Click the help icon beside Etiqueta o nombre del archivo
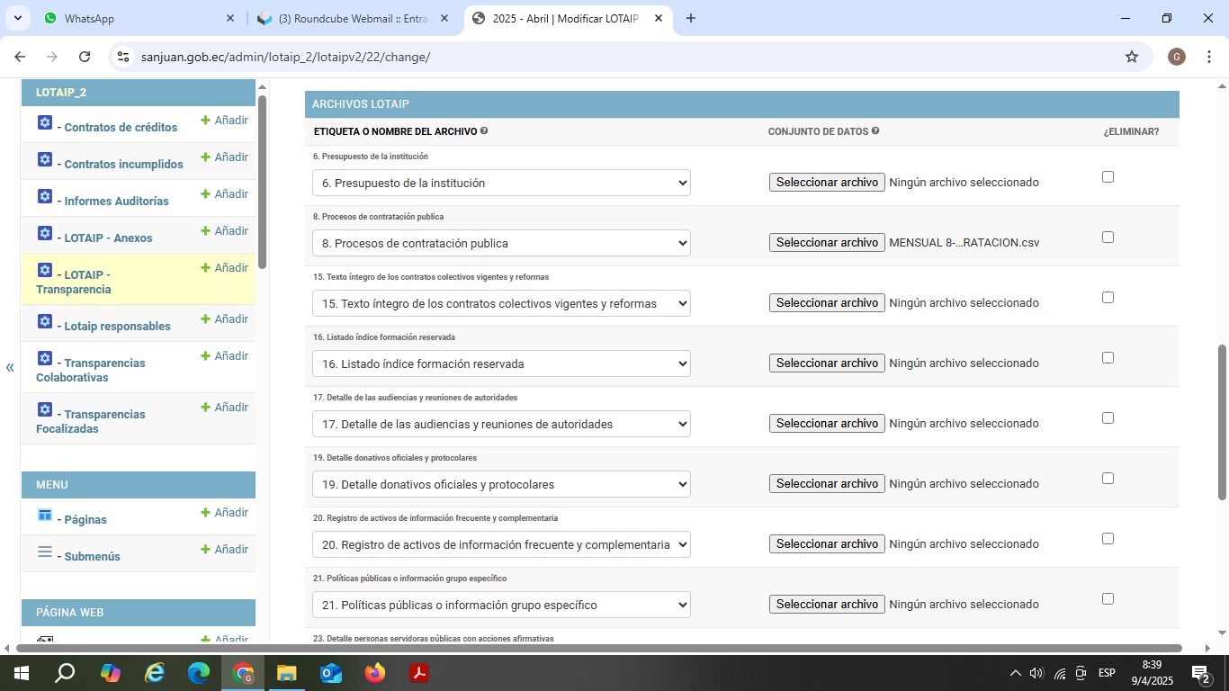Image resolution: width=1229 pixels, height=691 pixels. [x=484, y=131]
